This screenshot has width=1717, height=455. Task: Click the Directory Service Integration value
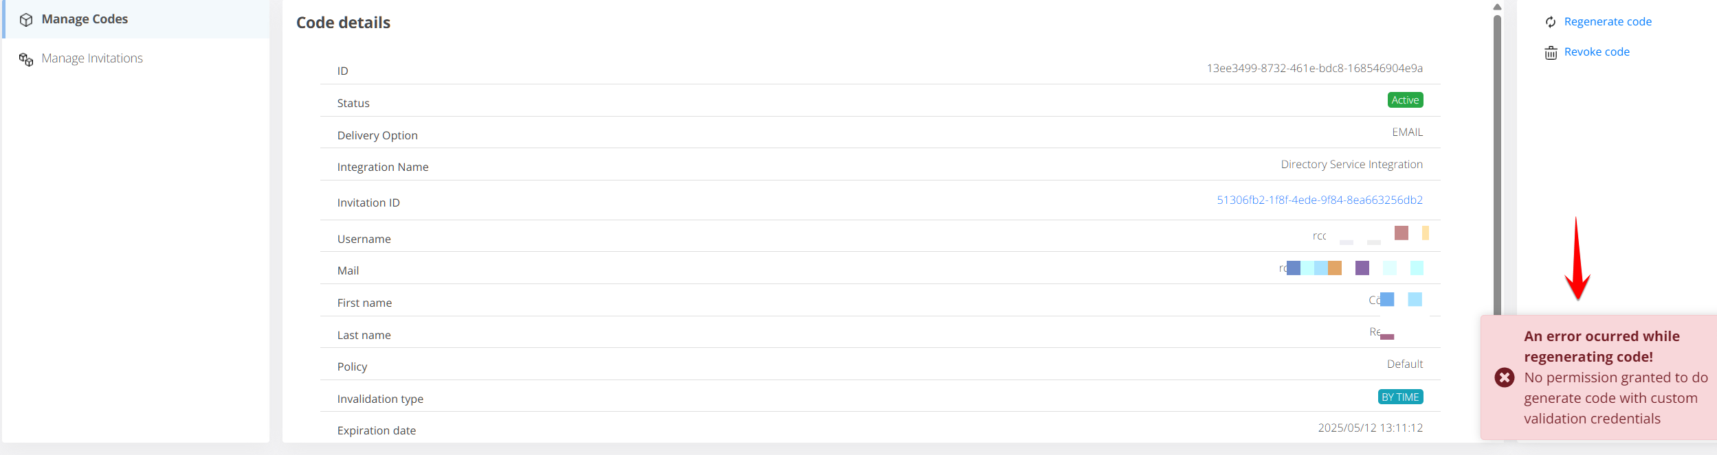tap(1351, 165)
